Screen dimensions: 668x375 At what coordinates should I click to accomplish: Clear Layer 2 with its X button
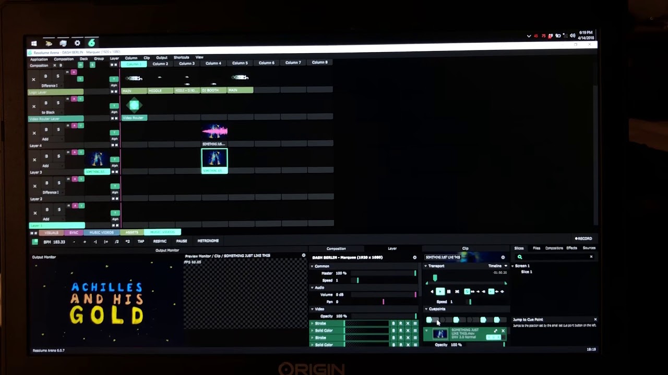point(34,186)
